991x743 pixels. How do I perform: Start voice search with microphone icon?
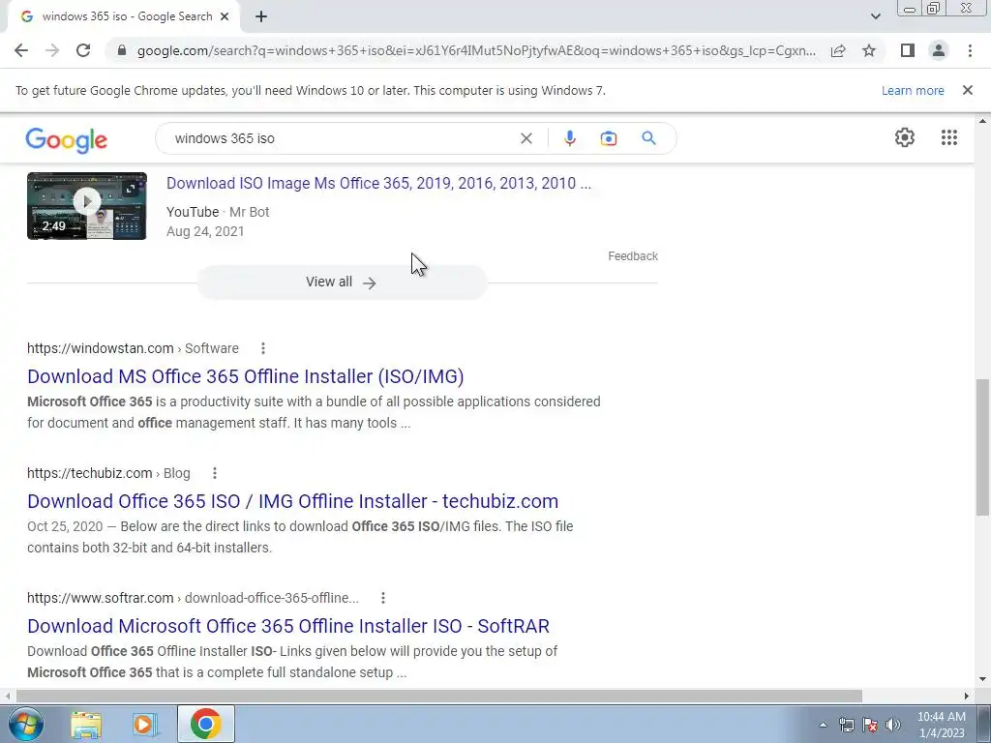point(569,138)
